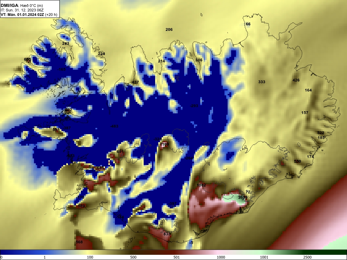Click the map value -387

[67, 128]
